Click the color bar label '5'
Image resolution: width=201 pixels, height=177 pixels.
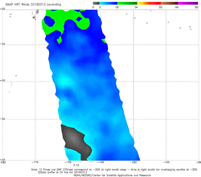click(x=100, y=7)
